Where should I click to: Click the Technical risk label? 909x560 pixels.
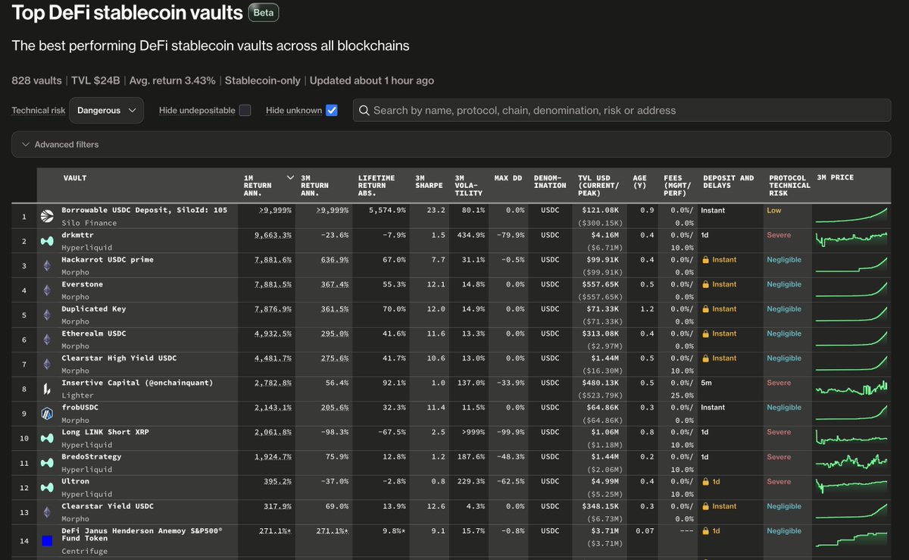[39, 111]
